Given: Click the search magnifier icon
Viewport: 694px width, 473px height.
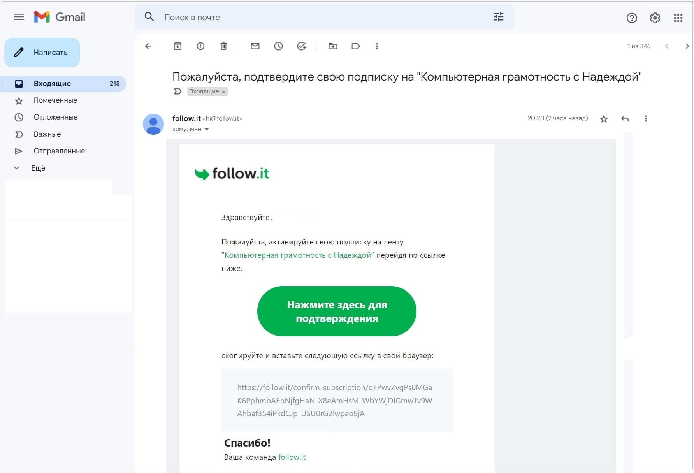Looking at the screenshot, I should [x=149, y=17].
